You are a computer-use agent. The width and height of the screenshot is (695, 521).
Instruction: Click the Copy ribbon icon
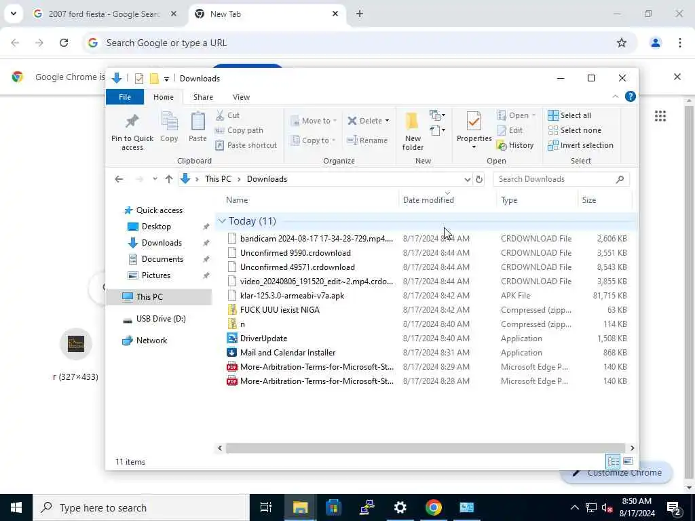pos(169,127)
